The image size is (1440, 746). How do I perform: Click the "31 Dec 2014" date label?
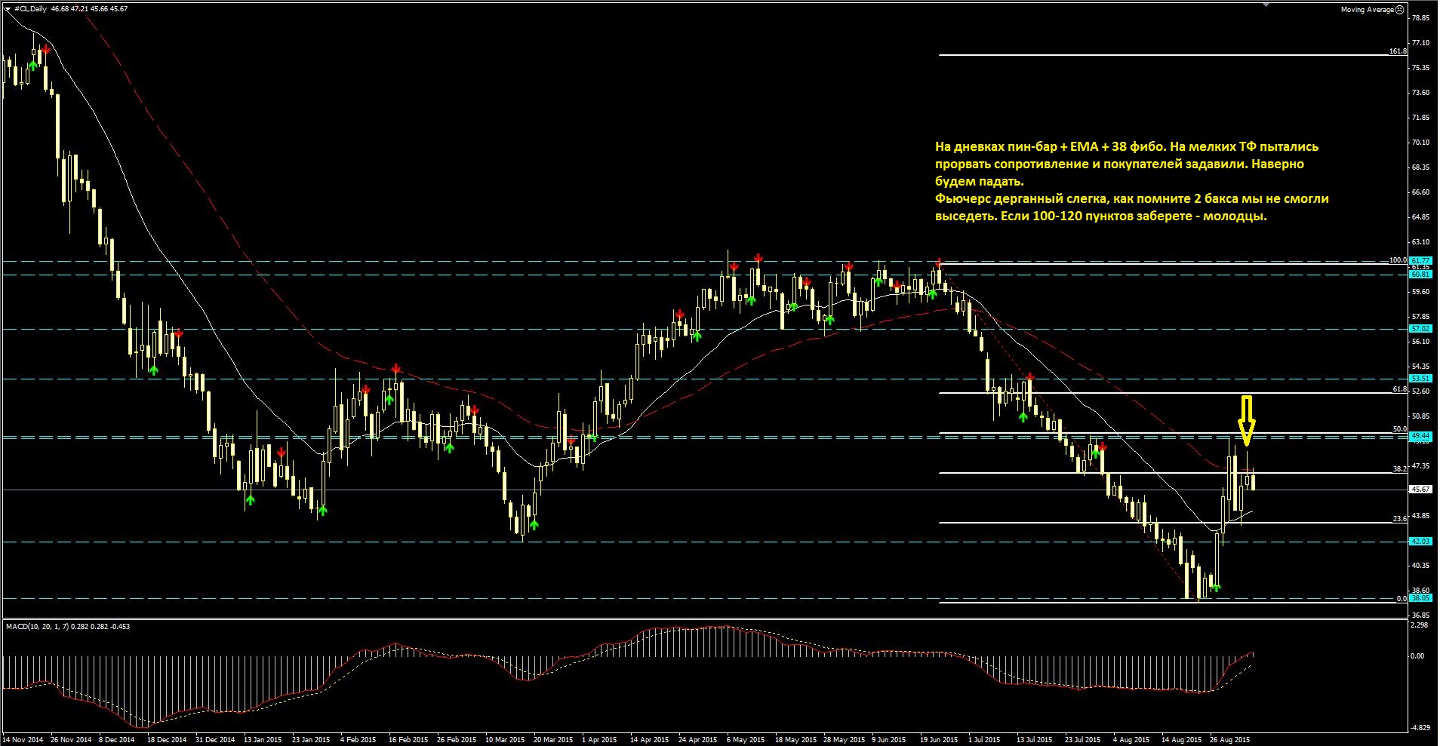[x=215, y=740]
